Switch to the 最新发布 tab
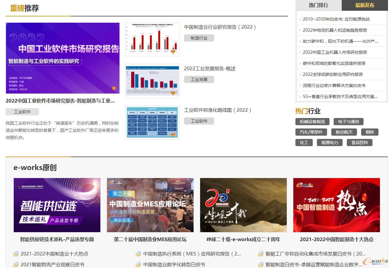Viewport: 391px width, 268px height. point(365,5)
